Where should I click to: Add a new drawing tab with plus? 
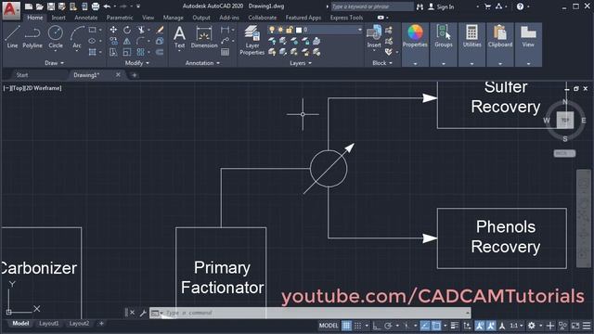click(x=134, y=75)
